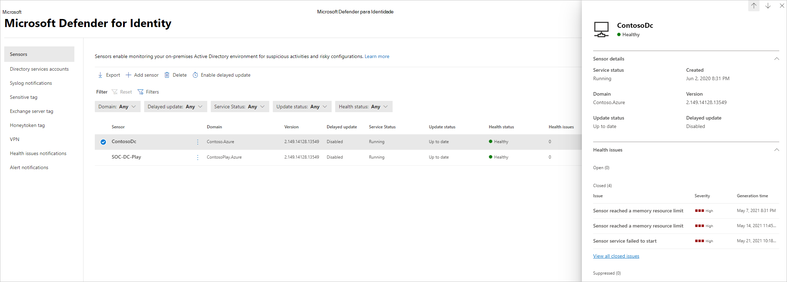Click the Add sensor plus icon
Image resolution: width=787 pixels, height=282 pixels.
coord(129,75)
